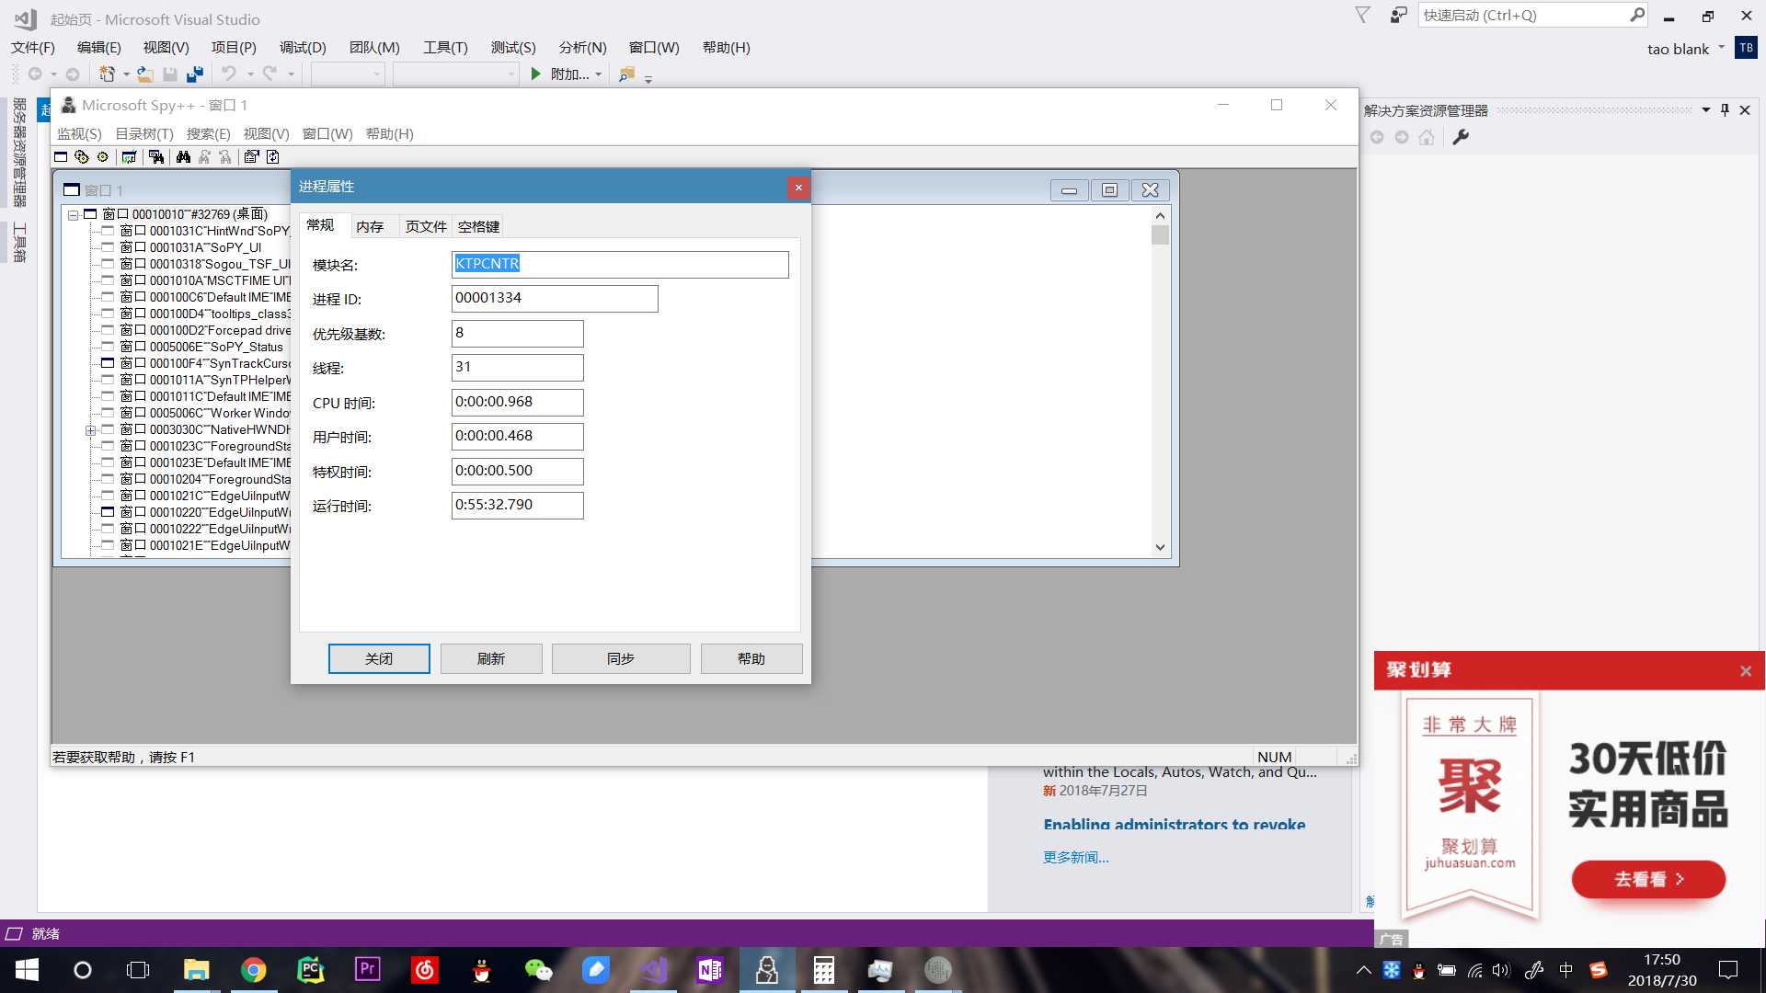Click Visual Studio New Project toolbar icon
1766x993 pixels.
107,74
